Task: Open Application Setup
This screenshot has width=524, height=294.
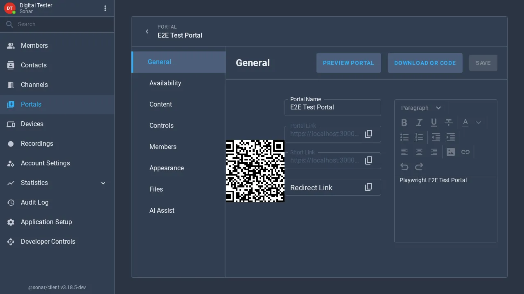Action: 57,222
